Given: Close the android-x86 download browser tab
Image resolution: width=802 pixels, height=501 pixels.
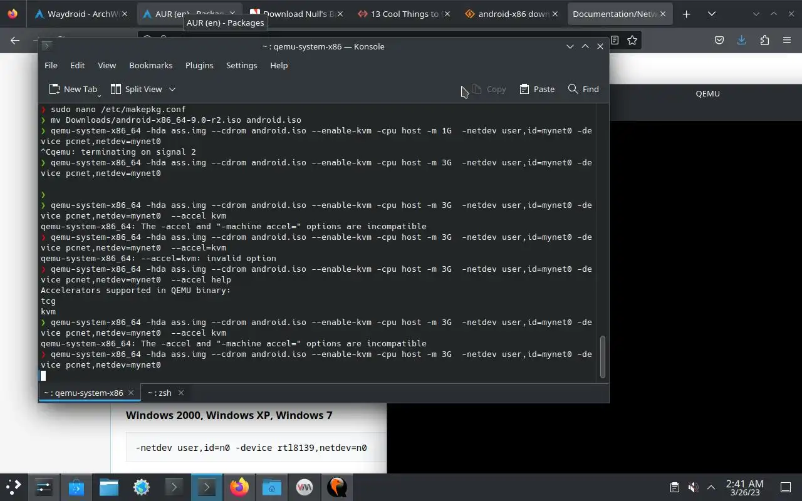Looking at the screenshot, I should point(555,14).
